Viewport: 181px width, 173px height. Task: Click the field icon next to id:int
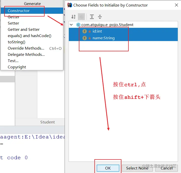pos(85,31)
